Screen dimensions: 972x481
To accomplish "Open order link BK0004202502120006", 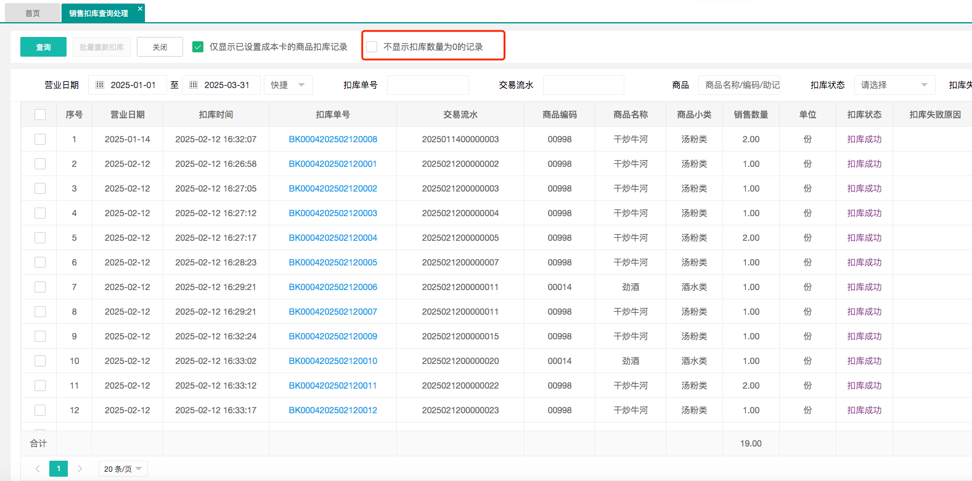I will (x=333, y=287).
